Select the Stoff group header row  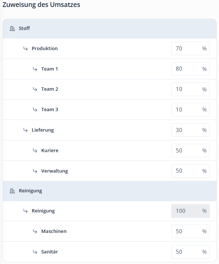109,29
